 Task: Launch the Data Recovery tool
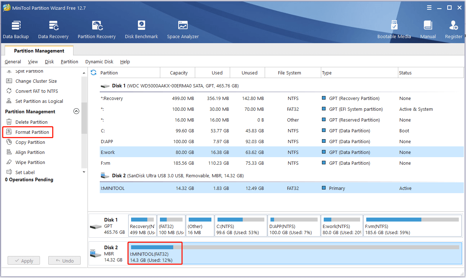pos(53,29)
